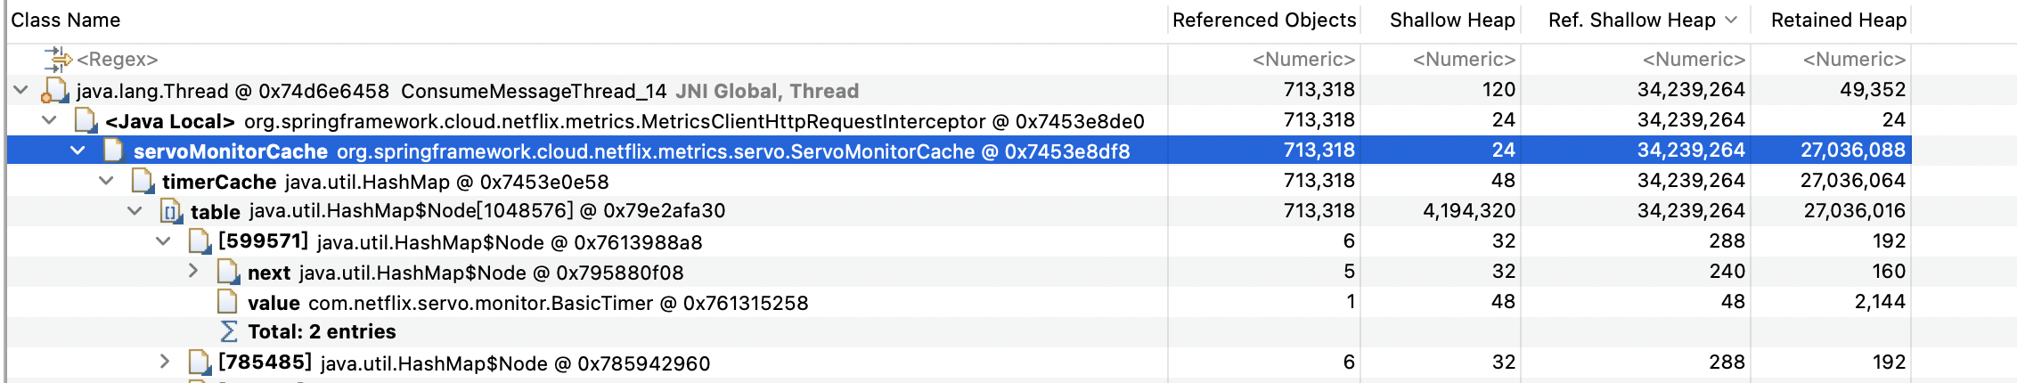Click the Regex filter icon
The width and height of the screenshot is (2017, 383).
tap(58, 60)
